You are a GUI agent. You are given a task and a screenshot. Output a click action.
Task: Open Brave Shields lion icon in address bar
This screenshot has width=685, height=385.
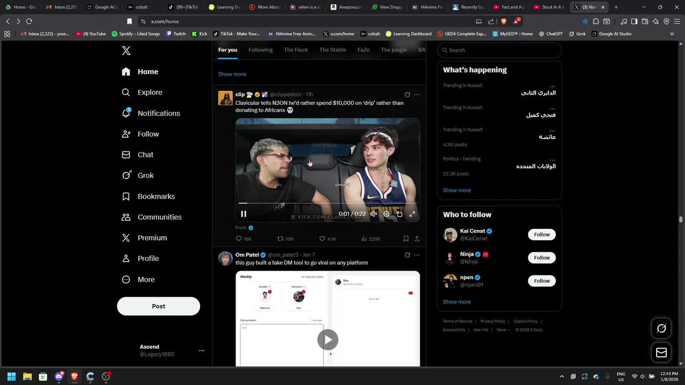click(504, 21)
